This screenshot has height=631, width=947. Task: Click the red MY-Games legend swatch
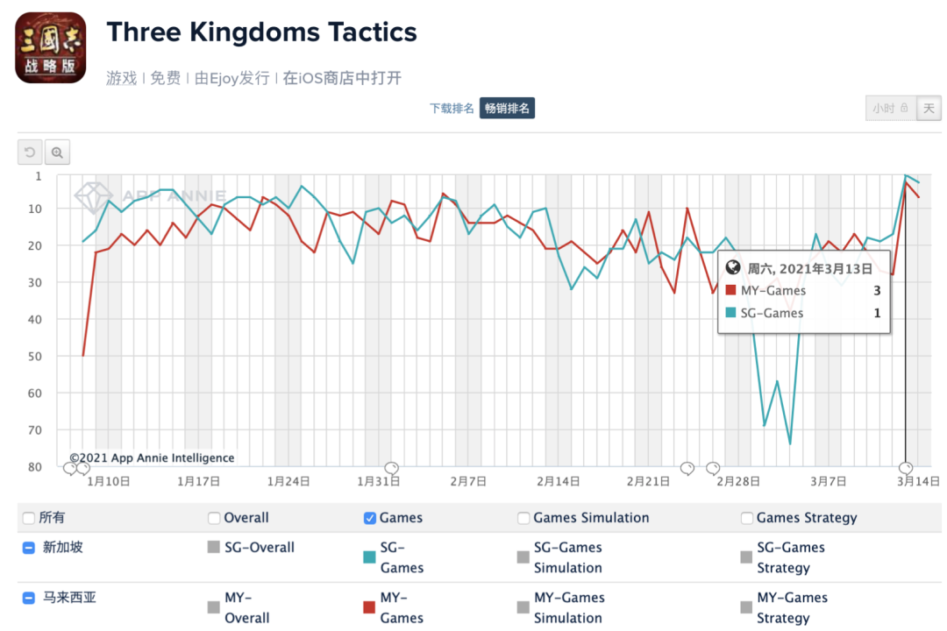coord(369,607)
